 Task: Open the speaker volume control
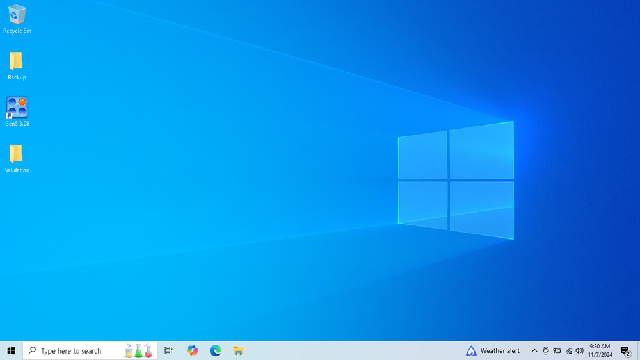pyautogui.click(x=579, y=350)
